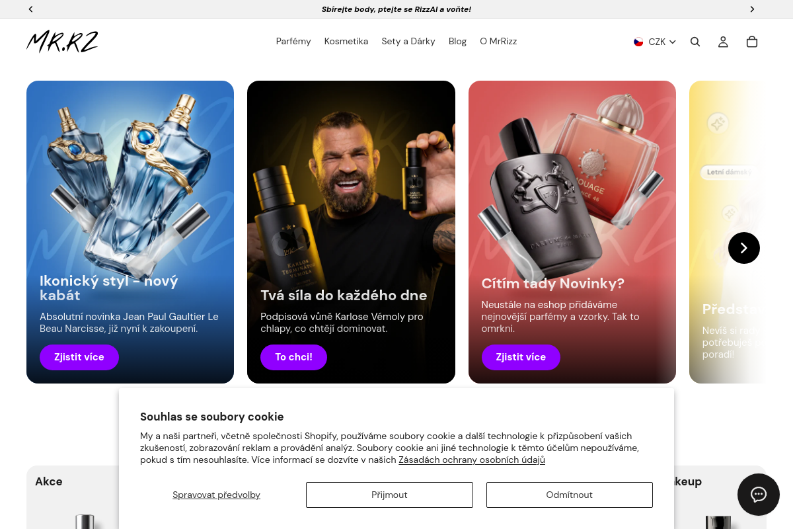This screenshot has height=529, width=793.
Task: Click the To chci! button
Action: [x=293, y=357]
